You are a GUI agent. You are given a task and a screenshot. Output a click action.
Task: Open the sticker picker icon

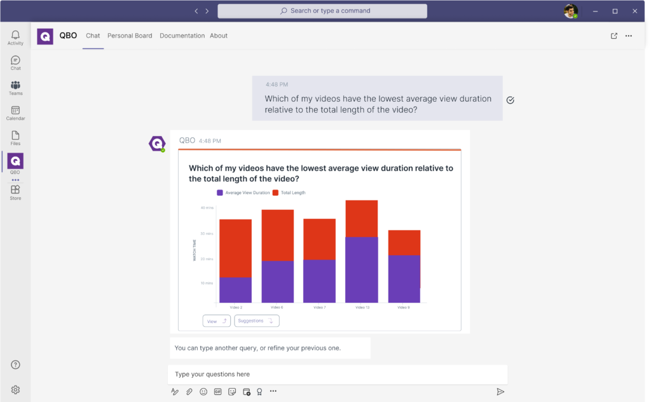click(232, 392)
